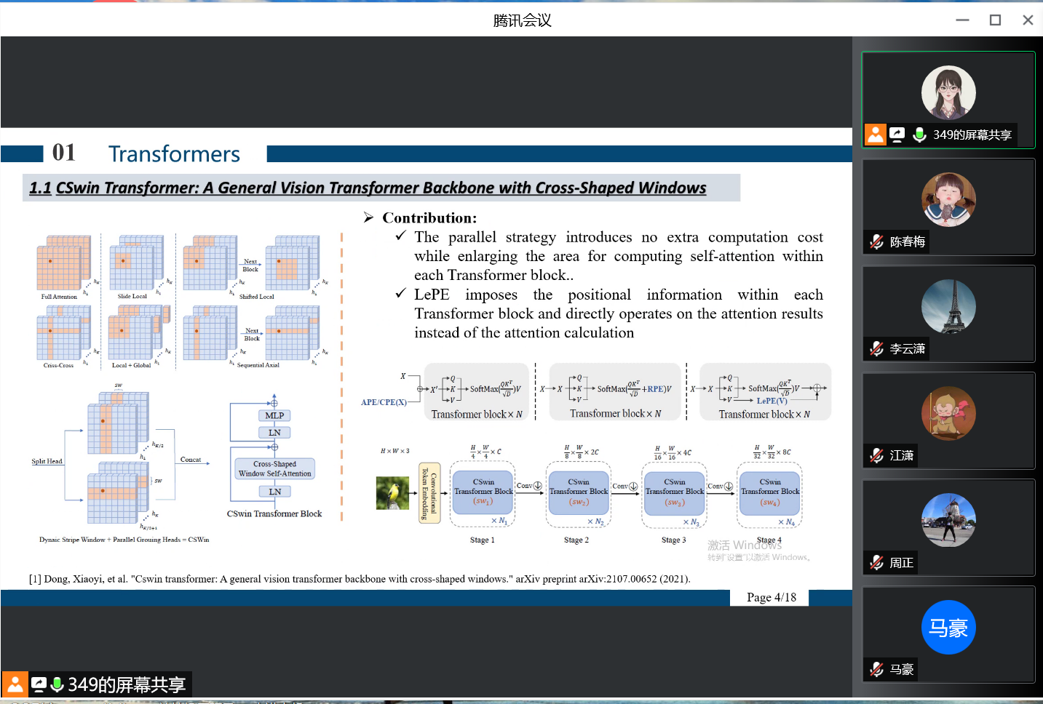Close the Tencent Meeting window
The height and width of the screenshot is (704, 1043).
1028,20
